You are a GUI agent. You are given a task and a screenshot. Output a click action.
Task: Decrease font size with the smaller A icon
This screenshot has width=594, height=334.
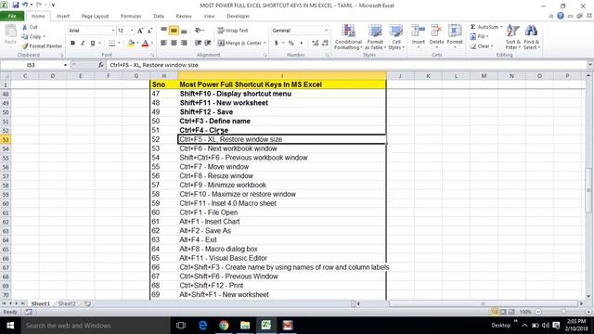(x=149, y=31)
